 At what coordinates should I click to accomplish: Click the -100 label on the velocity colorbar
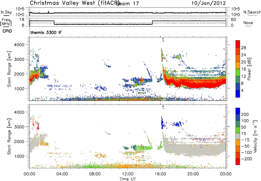[x=246, y=153]
